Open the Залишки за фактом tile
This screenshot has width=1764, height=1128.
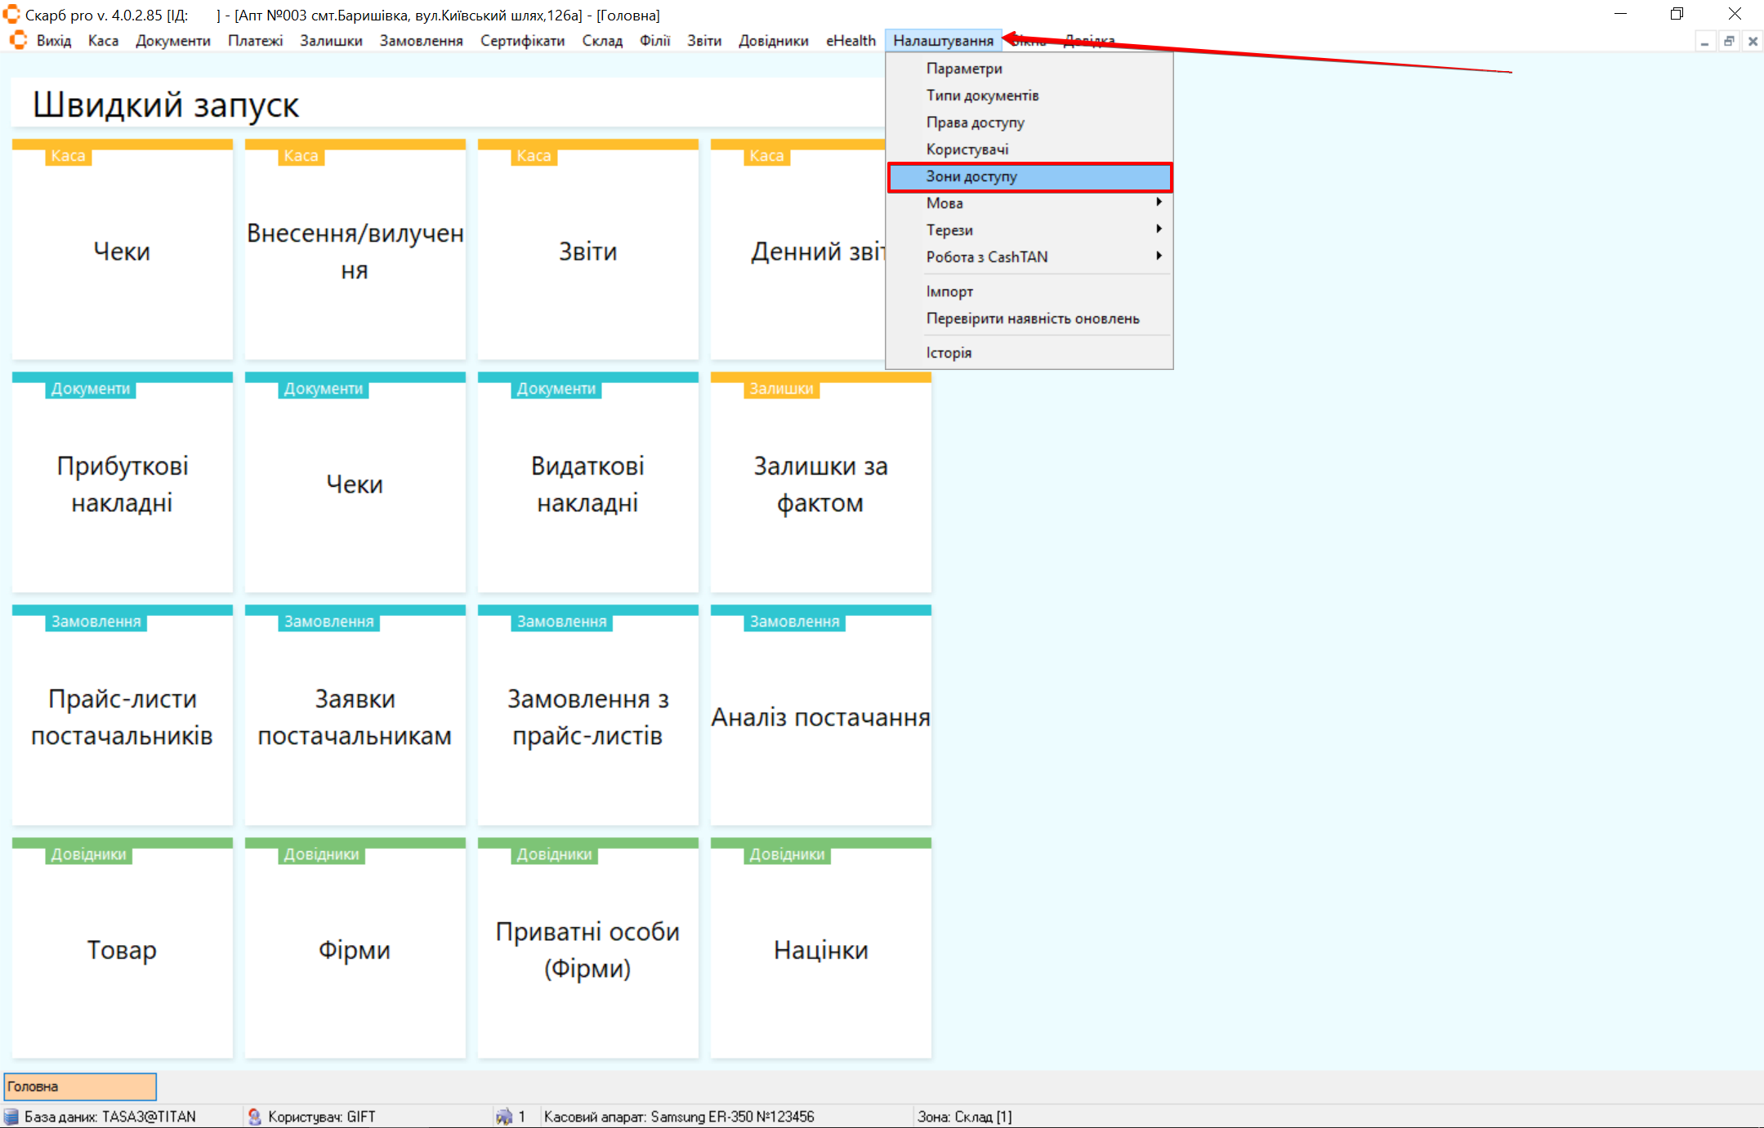click(820, 484)
